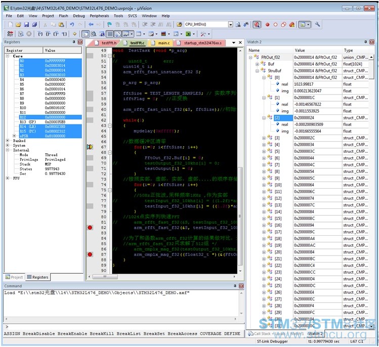
Task: Create a new file with toolbar icon
Action: pos(10,25)
